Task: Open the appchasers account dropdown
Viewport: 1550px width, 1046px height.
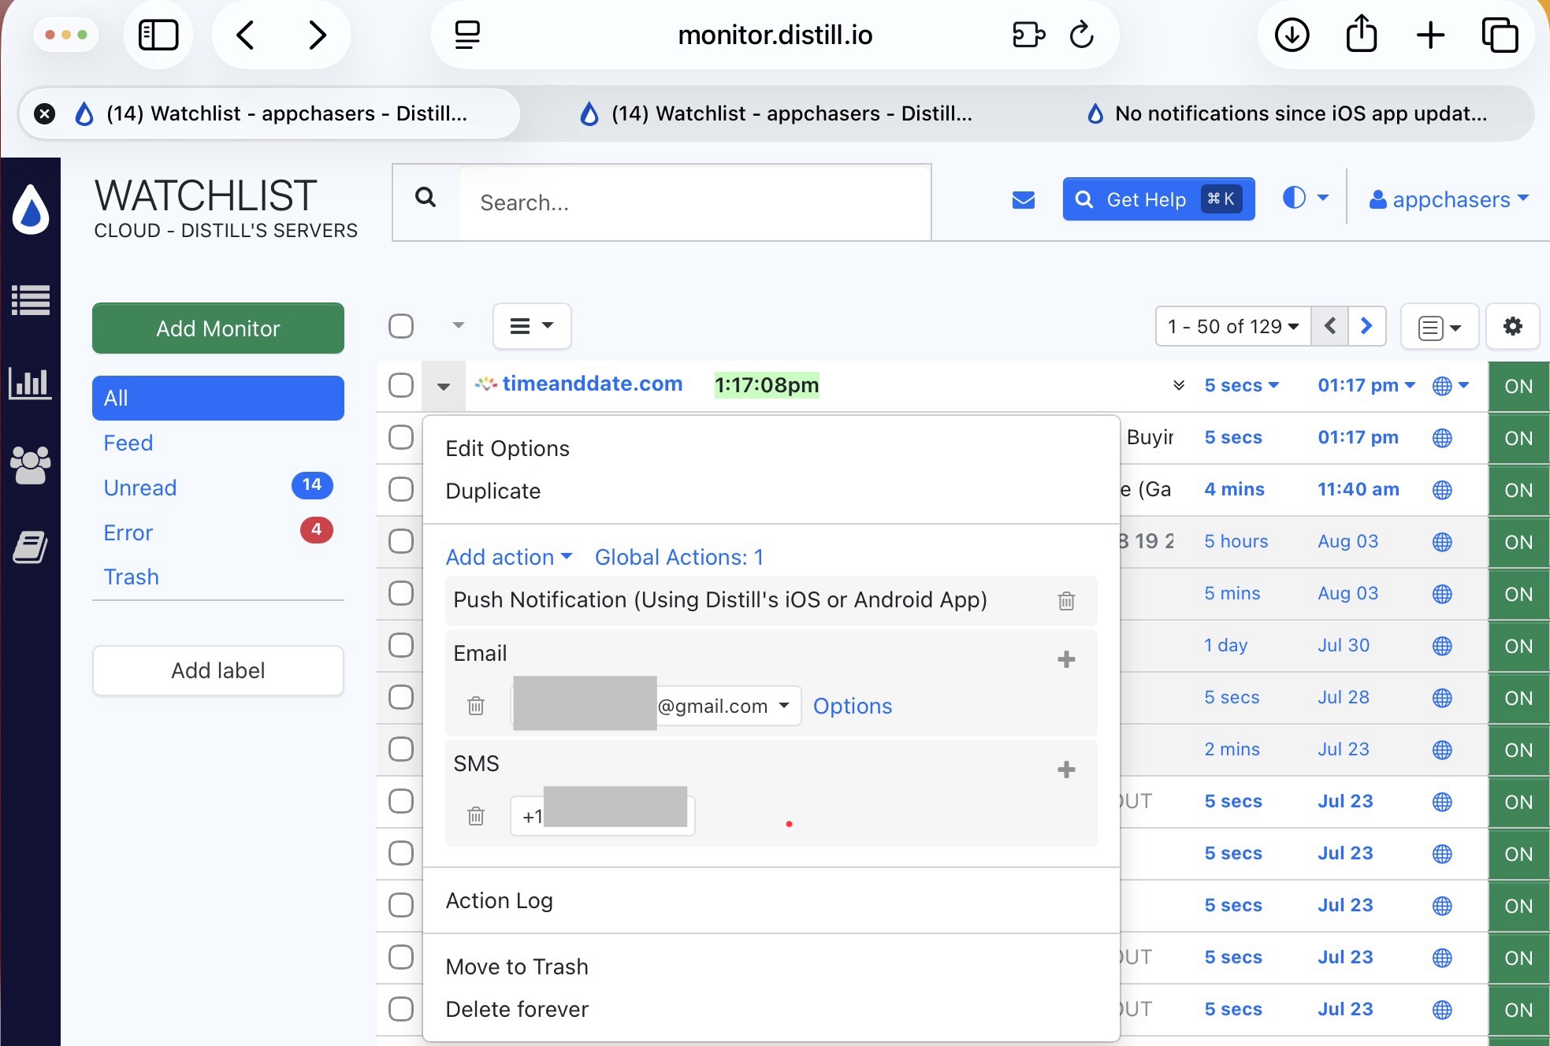Action: [x=1449, y=199]
